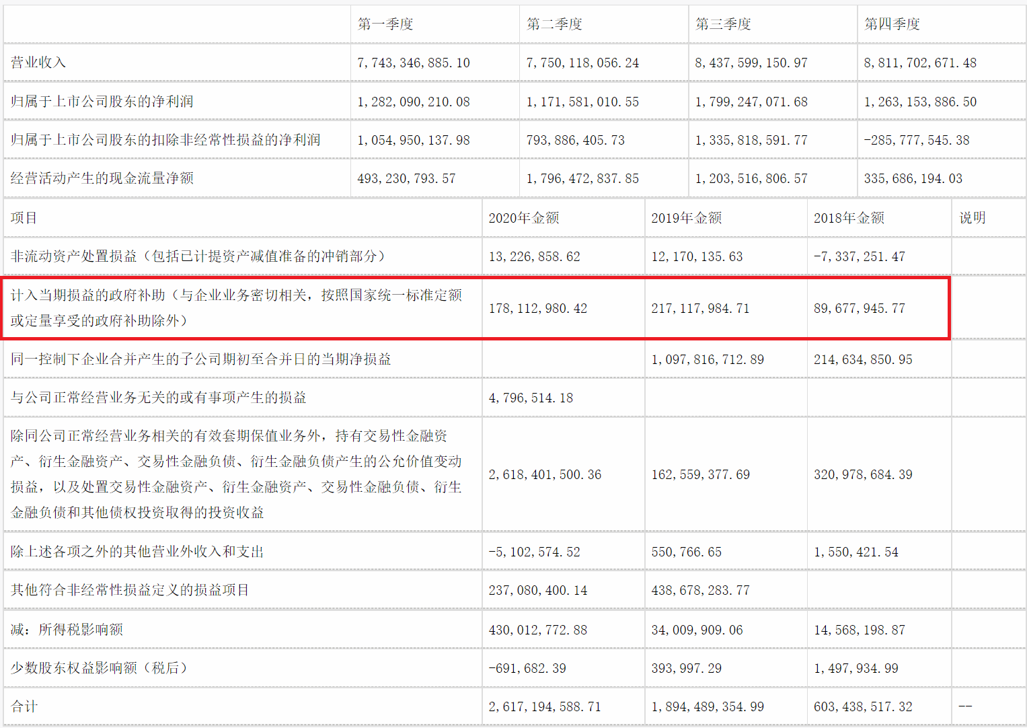Click total value 2,617,194,588.71
This screenshot has width=1027, height=728.
[x=545, y=706]
